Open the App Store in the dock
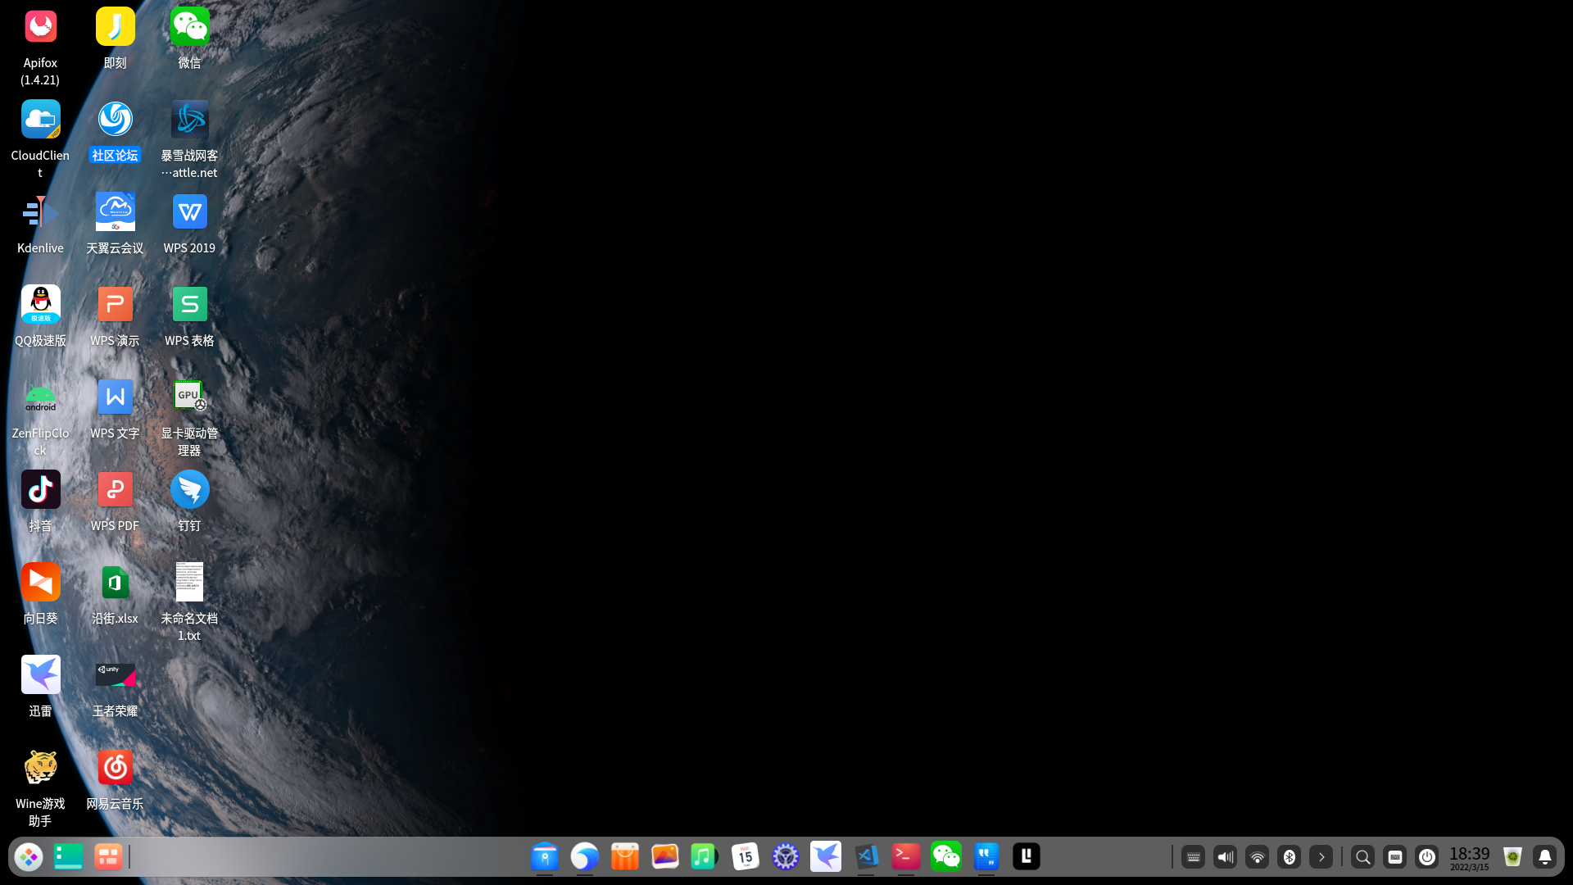This screenshot has height=885, width=1573. 625,856
